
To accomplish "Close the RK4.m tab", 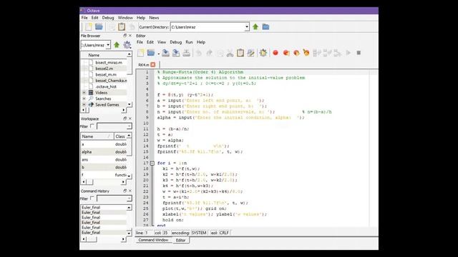I will point(152,64).
